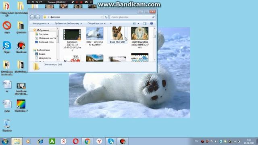Screen dimensions: 258x145
Task: Click the magnifier icon in the Bandicam bar
Action: pyautogui.click(x=37, y=2)
